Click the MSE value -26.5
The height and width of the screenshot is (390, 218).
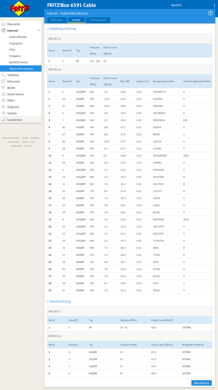pyautogui.click(x=123, y=99)
